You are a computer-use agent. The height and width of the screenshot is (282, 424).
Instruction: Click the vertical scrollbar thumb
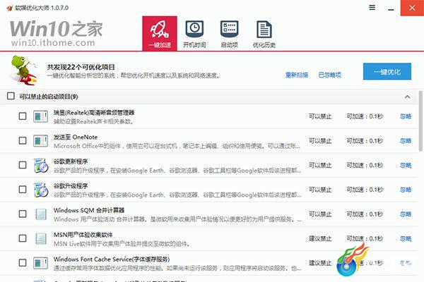[x=420, y=121]
